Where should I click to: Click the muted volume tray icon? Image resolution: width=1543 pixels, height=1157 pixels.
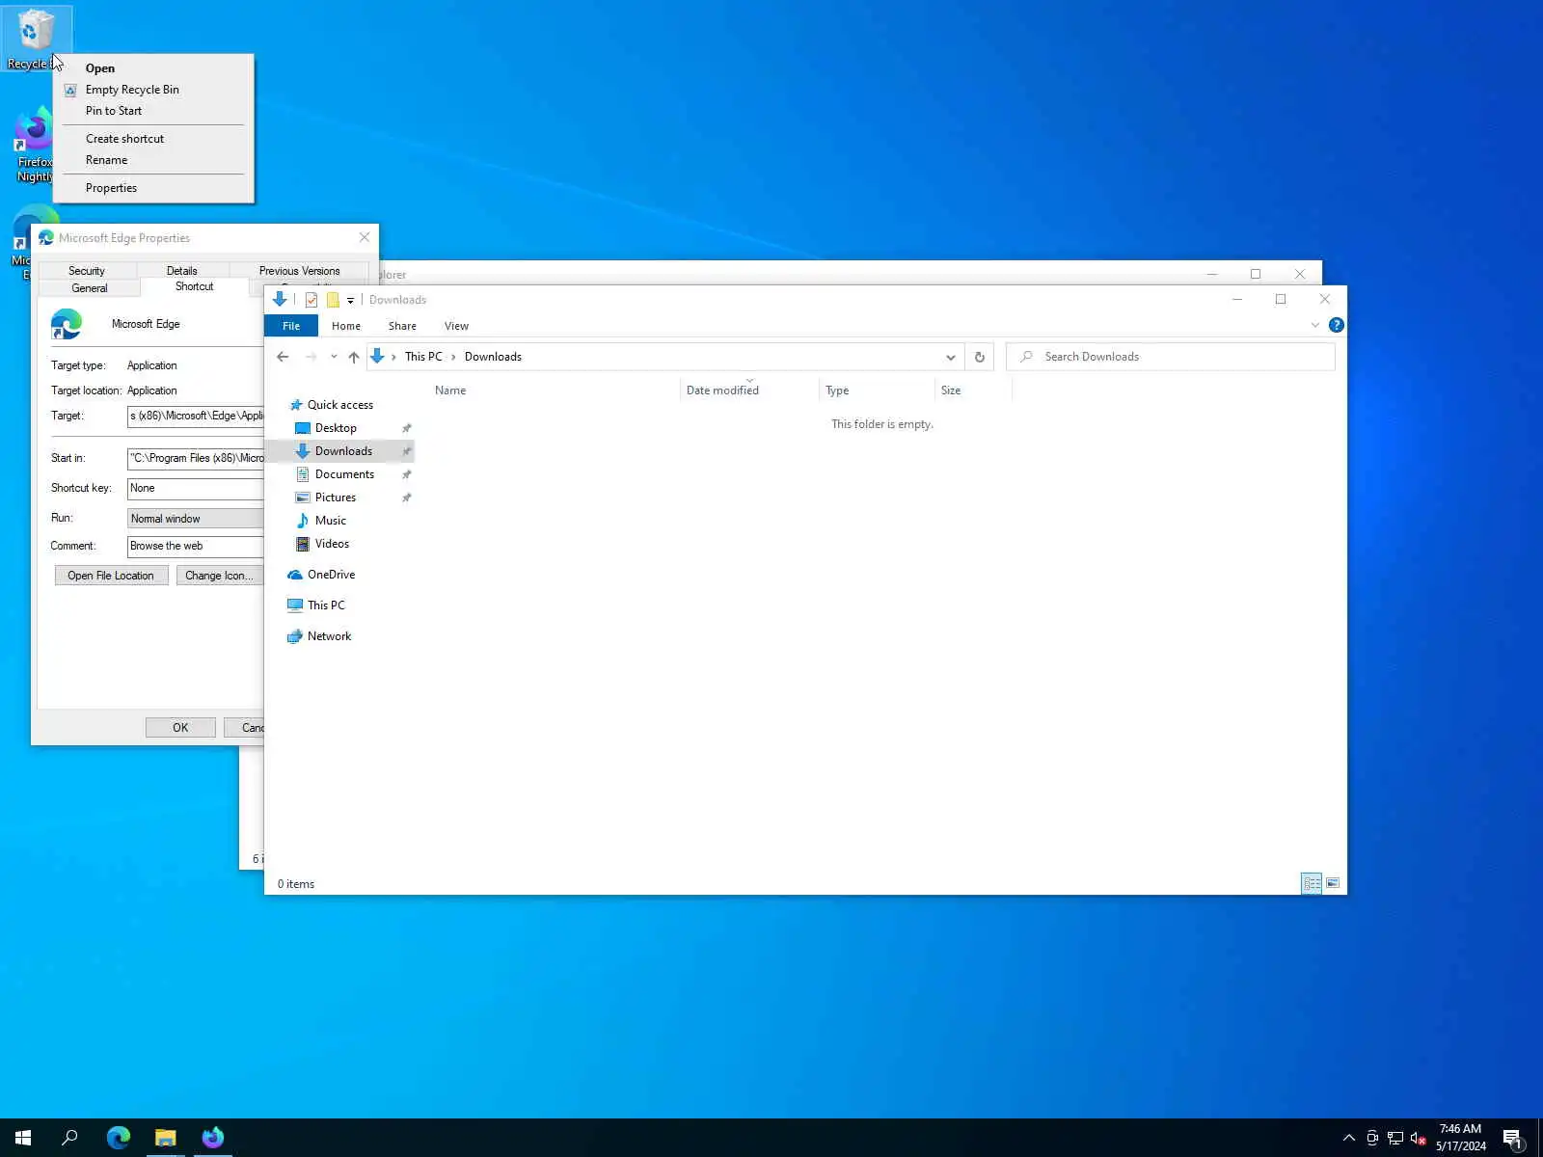pyautogui.click(x=1419, y=1138)
